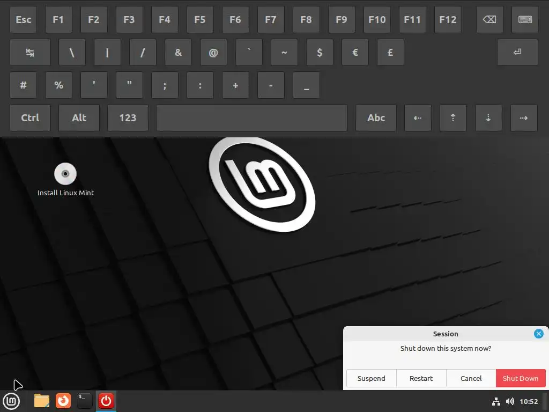
Task: Tap the pound sterling key
Action: (x=390, y=53)
